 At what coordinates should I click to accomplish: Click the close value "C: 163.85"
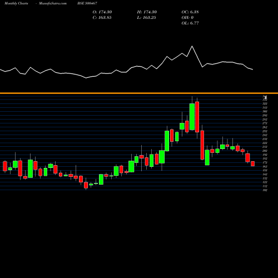pos(102,18)
